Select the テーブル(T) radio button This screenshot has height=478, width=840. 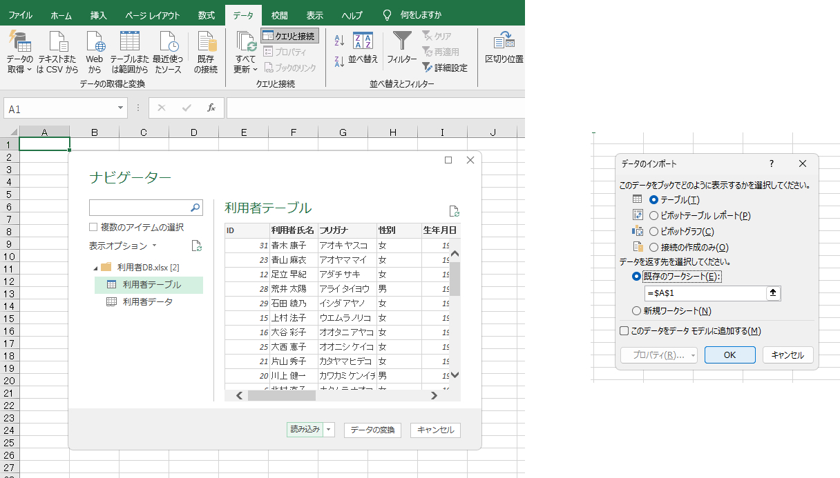coord(654,199)
